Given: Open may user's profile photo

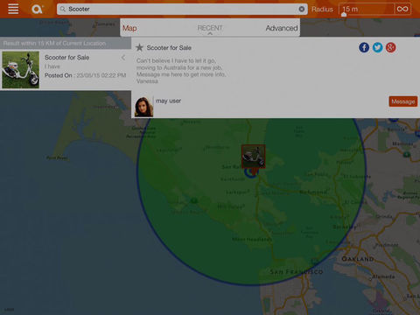Looking at the screenshot, I should [x=143, y=107].
